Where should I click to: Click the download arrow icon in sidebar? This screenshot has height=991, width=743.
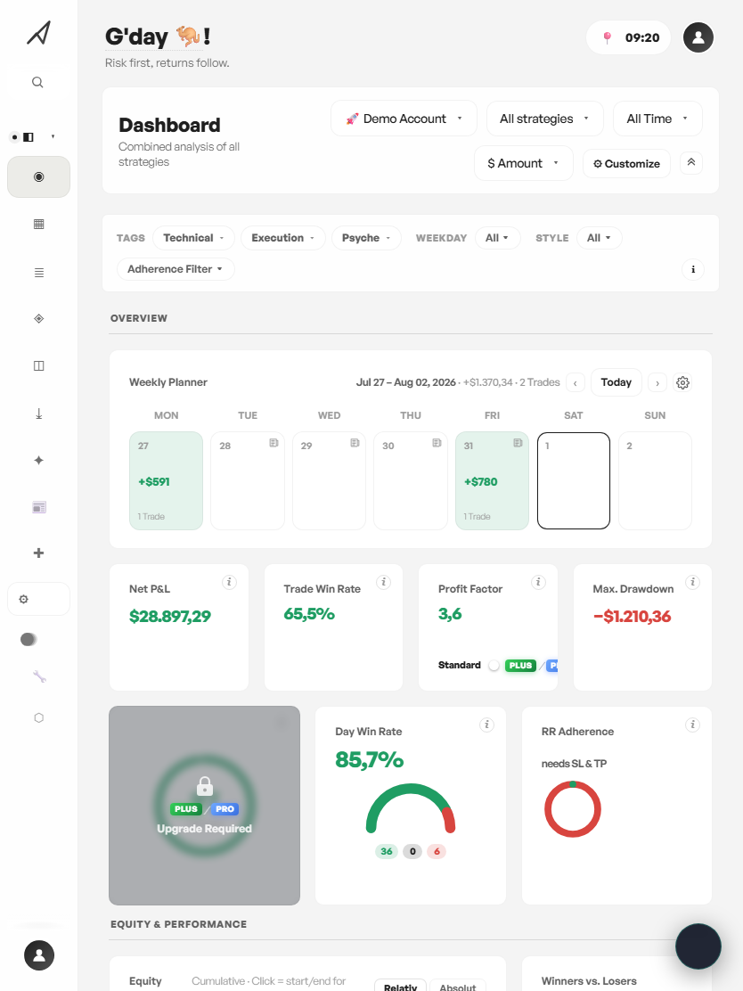pos(38,414)
